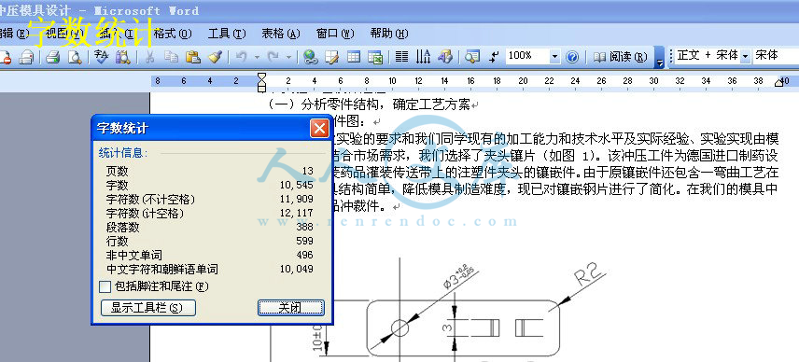Expand the 正文 + 宋体 style dropdown

(746, 57)
